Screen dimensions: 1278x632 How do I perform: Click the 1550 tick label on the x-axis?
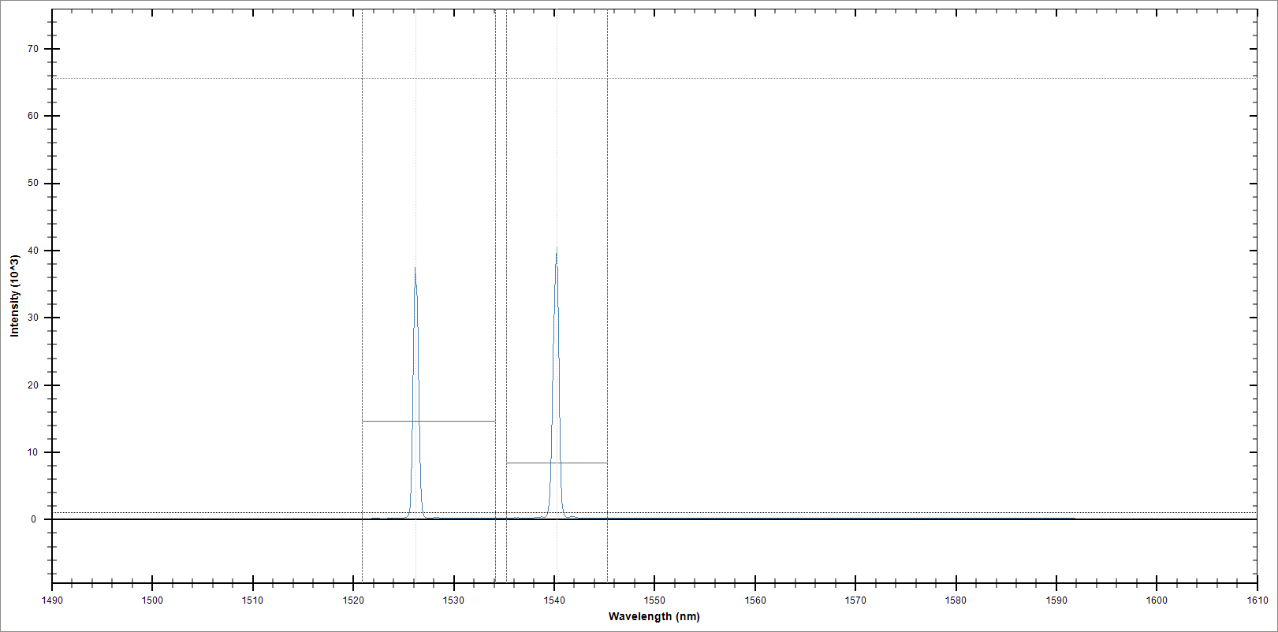click(654, 600)
